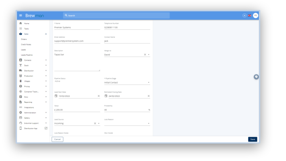Edit the Probability field 40

pyautogui.click(x=127, y=110)
